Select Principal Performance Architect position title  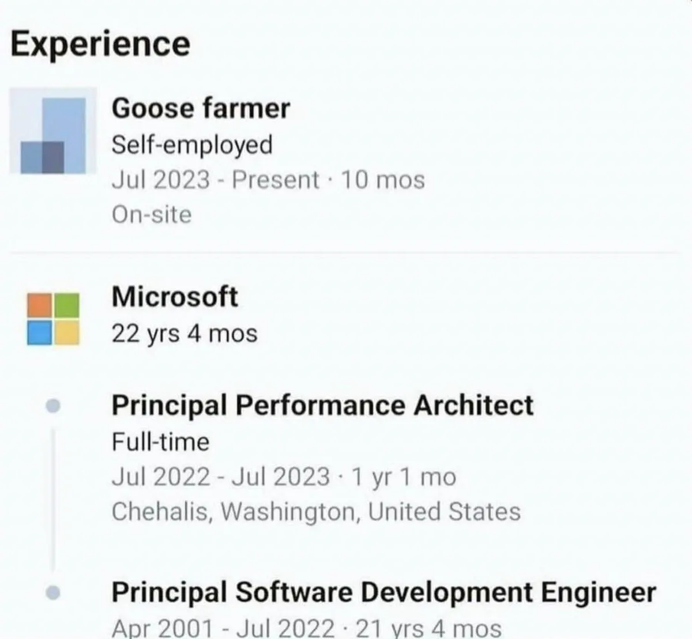[322, 405]
